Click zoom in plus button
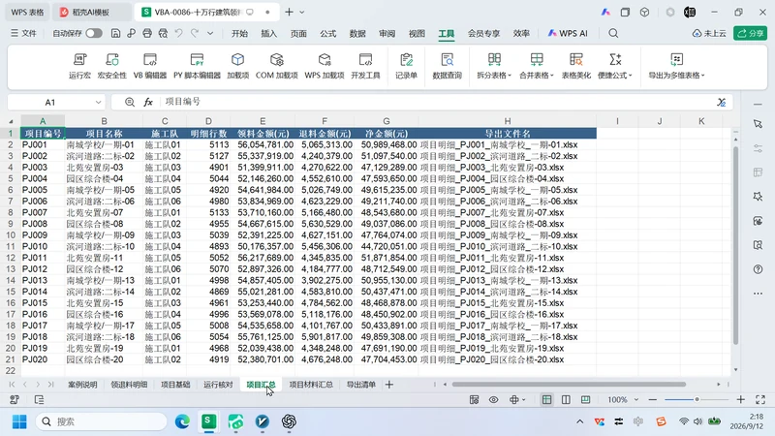775x436 pixels. pos(740,399)
